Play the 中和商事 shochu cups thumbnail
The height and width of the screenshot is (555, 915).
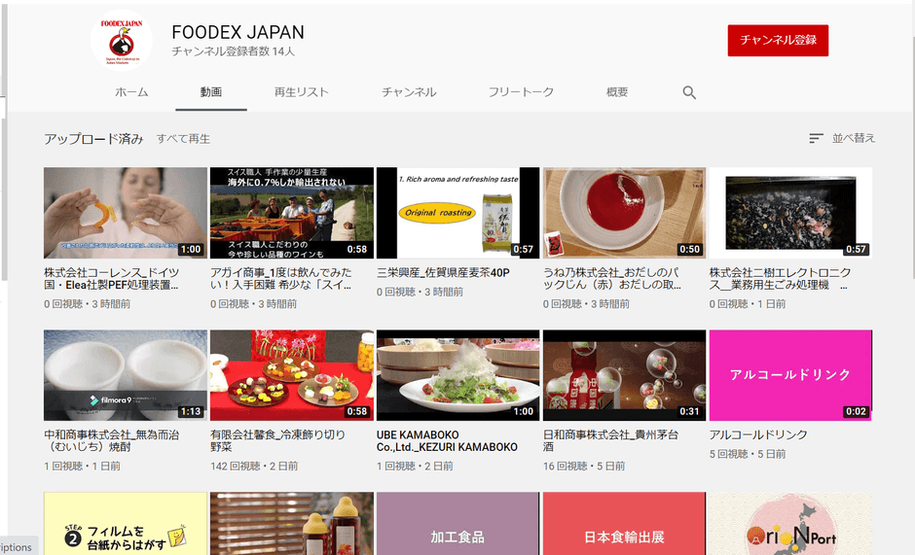coord(126,375)
